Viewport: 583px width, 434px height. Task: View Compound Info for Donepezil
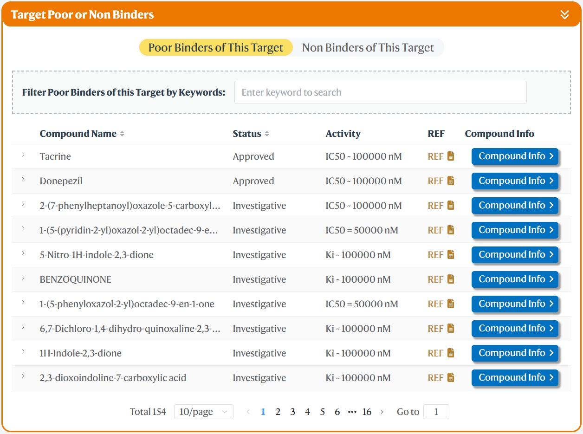click(x=515, y=181)
